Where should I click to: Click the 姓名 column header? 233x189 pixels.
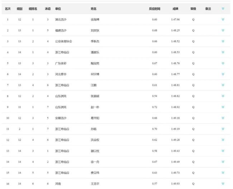[94, 9]
